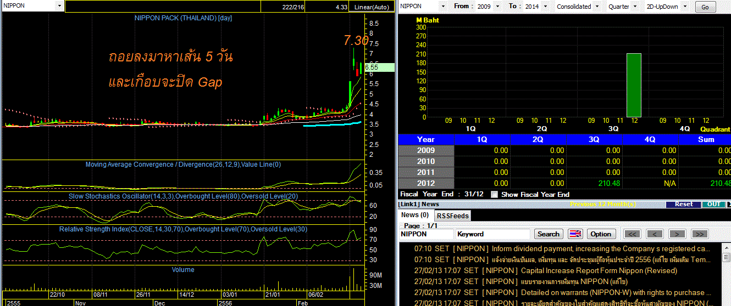Go to next news page (>)

(x=678, y=234)
